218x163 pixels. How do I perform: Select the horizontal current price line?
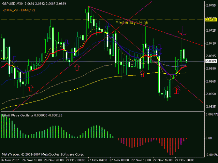[103, 61]
